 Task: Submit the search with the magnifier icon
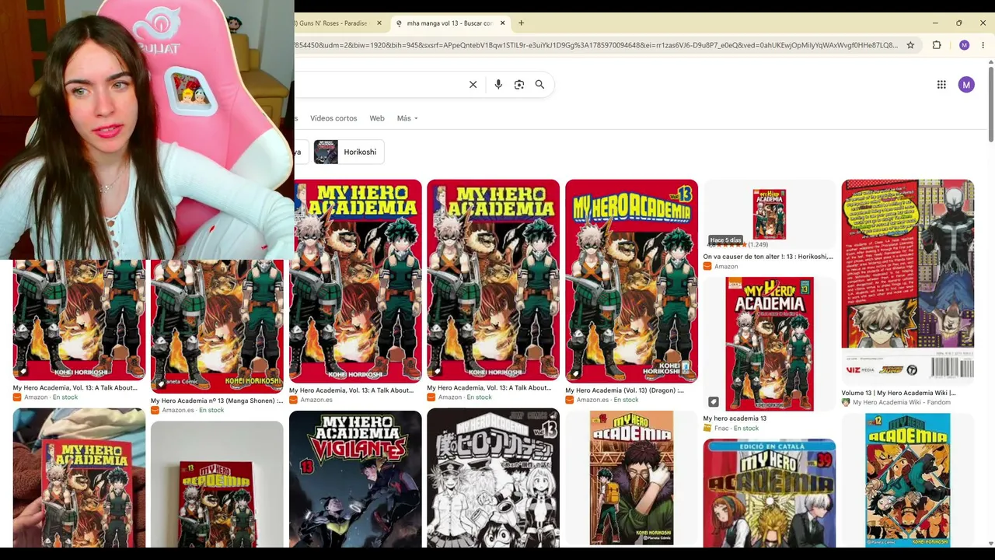pos(539,85)
